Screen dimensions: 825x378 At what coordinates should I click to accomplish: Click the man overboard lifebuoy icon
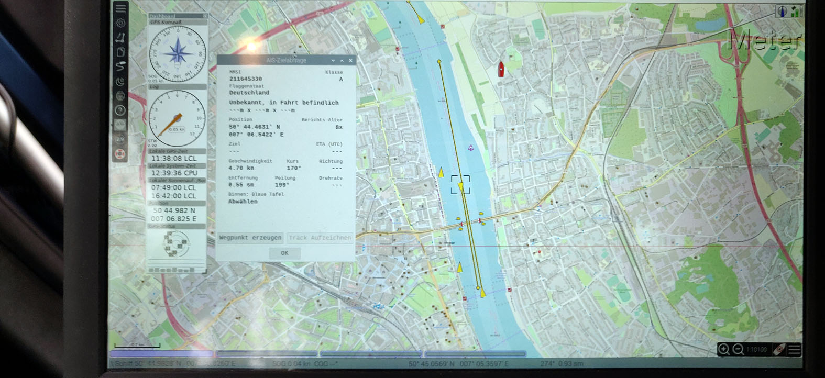pyautogui.click(x=120, y=154)
